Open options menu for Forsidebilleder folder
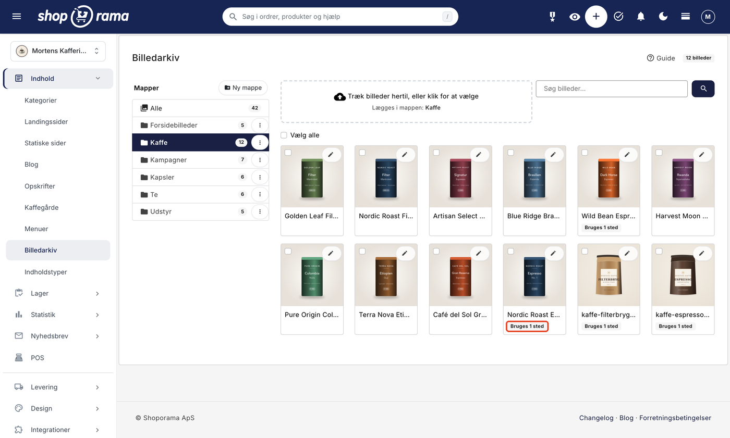This screenshot has width=730, height=438. [x=260, y=126]
